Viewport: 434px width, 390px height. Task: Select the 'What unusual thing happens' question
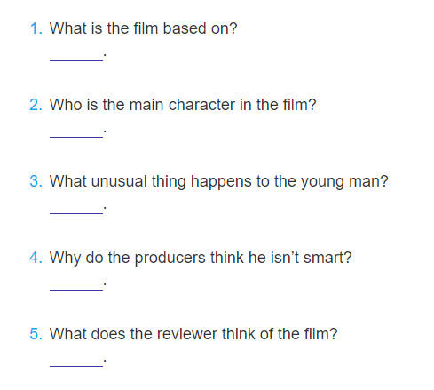[218, 181]
